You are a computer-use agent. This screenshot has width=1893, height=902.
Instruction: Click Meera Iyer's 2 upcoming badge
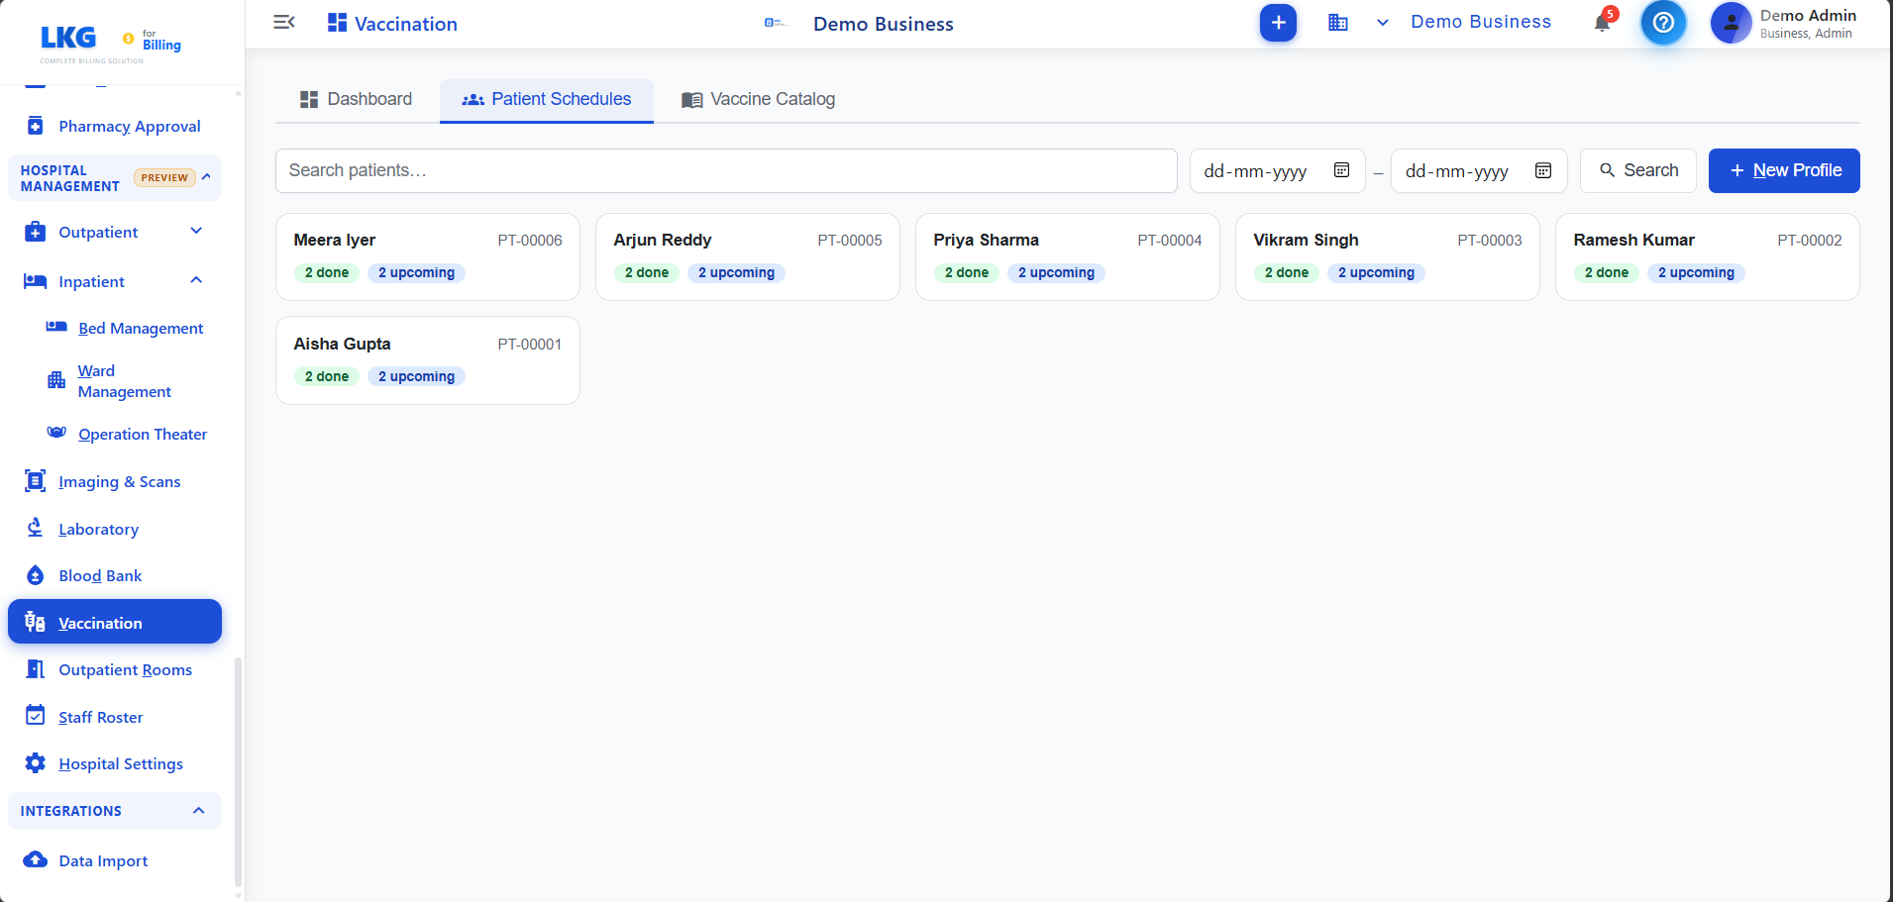coord(416,272)
